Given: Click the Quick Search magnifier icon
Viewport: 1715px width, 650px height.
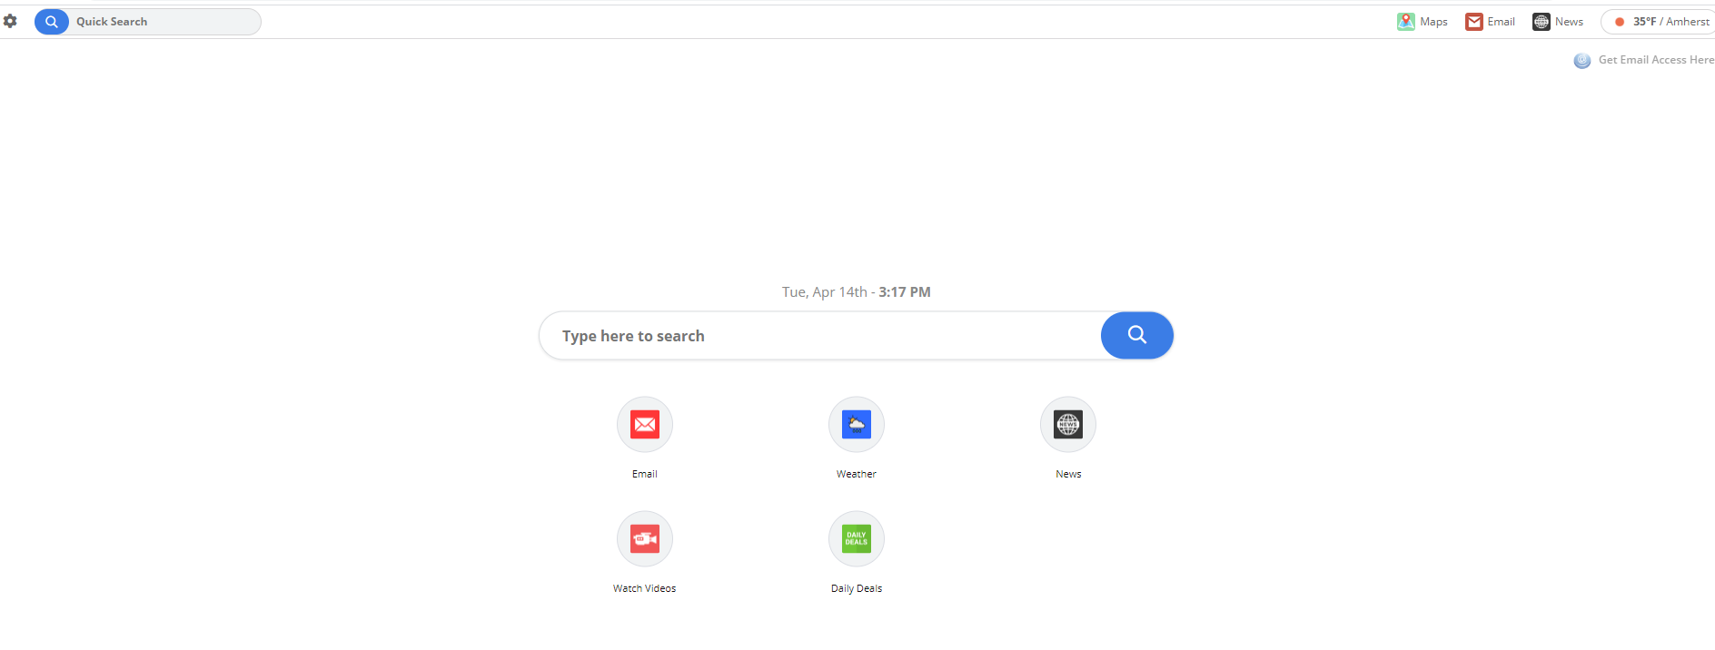Looking at the screenshot, I should point(52,22).
